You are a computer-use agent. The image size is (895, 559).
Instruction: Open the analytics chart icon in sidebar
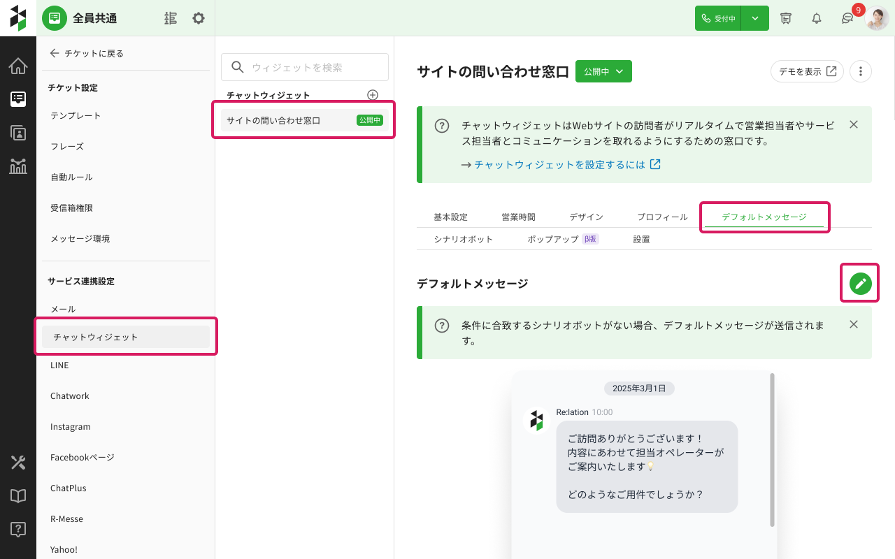click(x=18, y=166)
